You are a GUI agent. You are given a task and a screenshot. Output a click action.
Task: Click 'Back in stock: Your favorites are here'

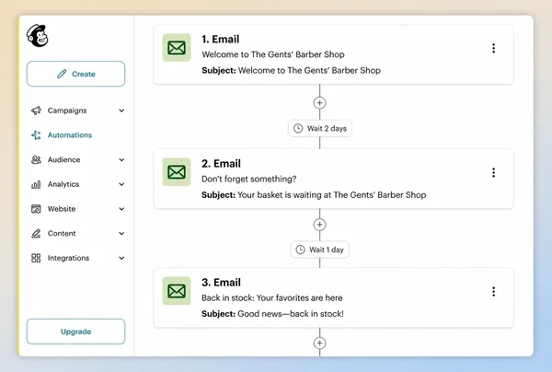(x=272, y=298)
